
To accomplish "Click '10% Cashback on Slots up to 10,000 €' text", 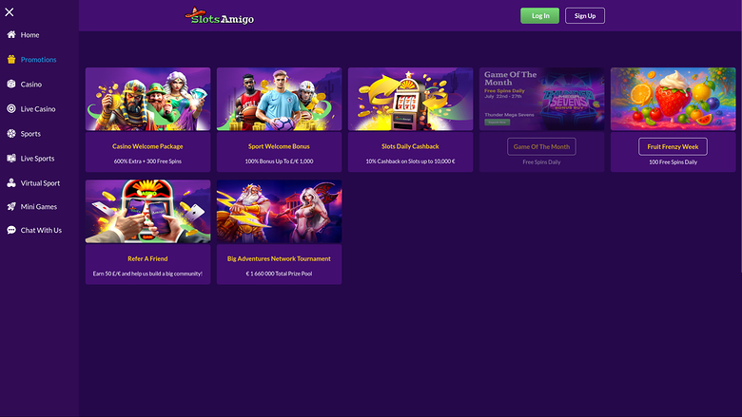I will [x=410, y=161].
